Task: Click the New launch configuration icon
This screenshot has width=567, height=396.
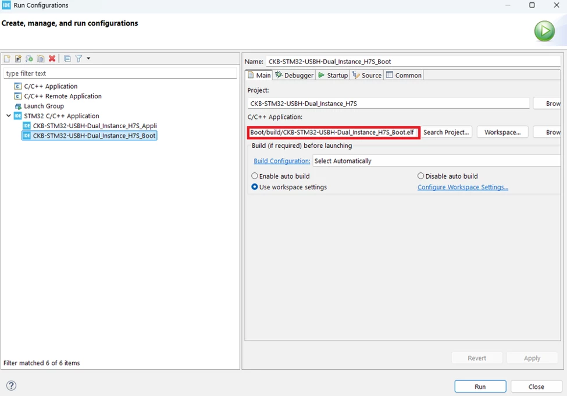Action: click(7, 59)
